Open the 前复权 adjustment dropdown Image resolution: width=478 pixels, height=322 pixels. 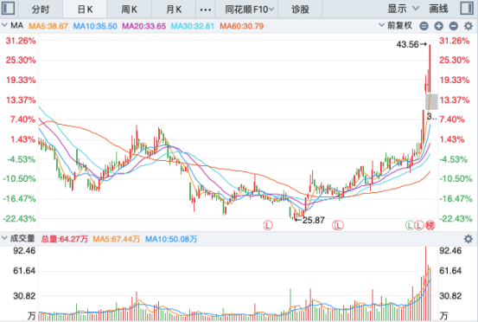point(395,26)
